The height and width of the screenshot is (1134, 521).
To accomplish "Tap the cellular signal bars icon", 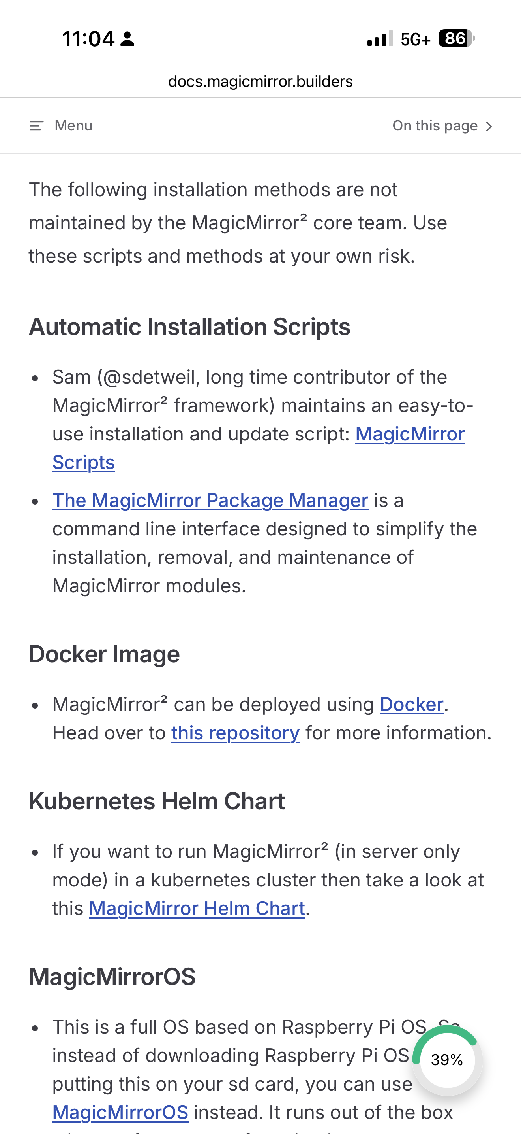I will click(x=380, y=39).
